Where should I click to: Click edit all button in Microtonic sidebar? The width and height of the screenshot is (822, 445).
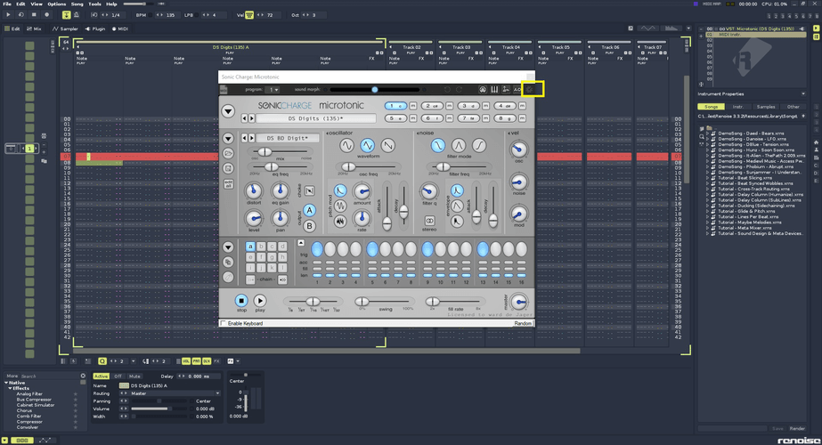[228, 184]
